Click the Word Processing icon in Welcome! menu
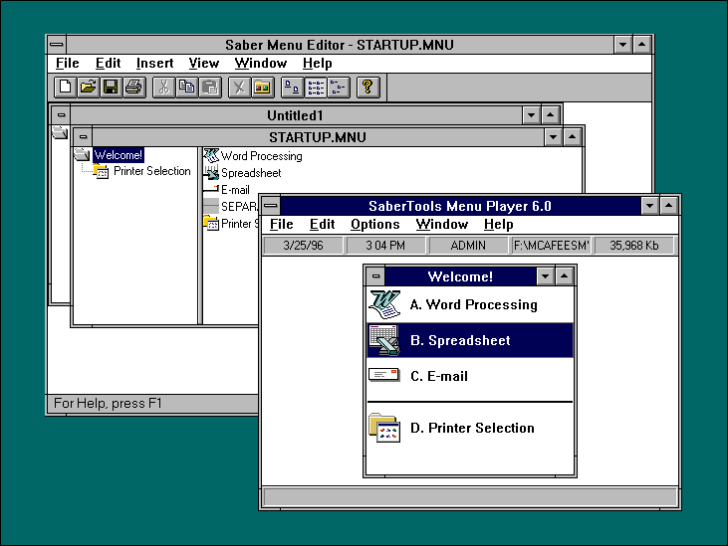Image resolution: width=728 pixels, height=546 pixels. [384, 304]
